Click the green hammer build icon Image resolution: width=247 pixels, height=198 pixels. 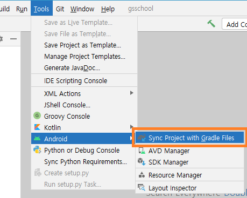pyautogui.click(x=211, y=24)
